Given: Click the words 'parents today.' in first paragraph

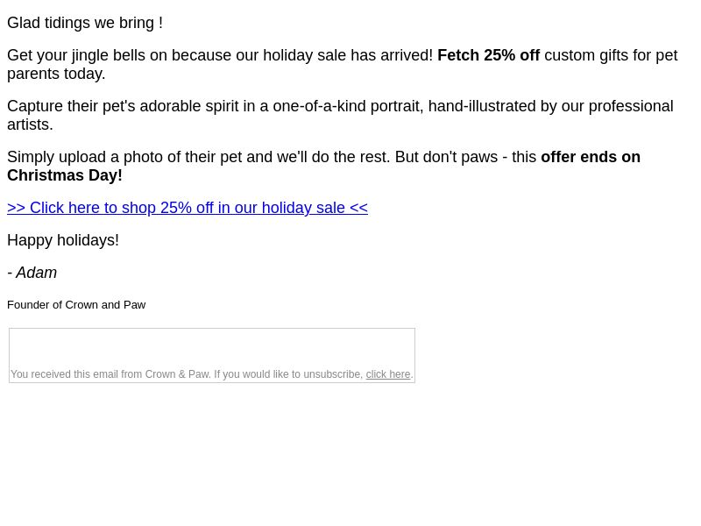Looking at the screenshot, I should pyautogui.click(x=56, y=74).
